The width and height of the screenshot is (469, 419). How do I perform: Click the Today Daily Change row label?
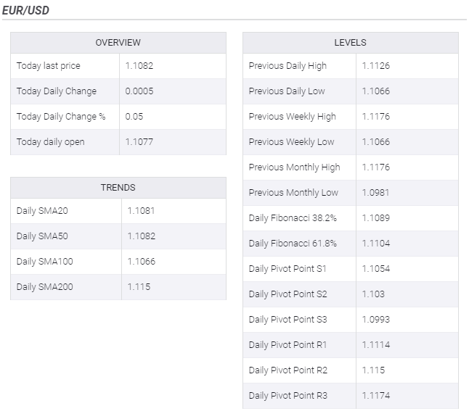[57, 91]
